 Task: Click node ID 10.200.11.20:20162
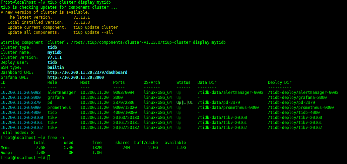[x=22, y=128]
